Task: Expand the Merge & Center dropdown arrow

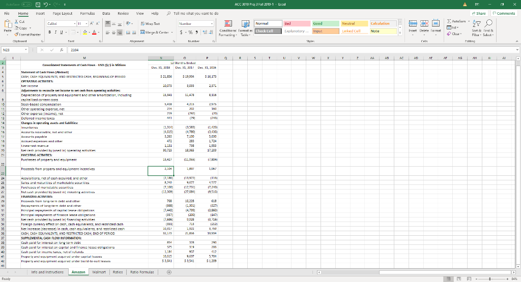Action: pos(172,33)
